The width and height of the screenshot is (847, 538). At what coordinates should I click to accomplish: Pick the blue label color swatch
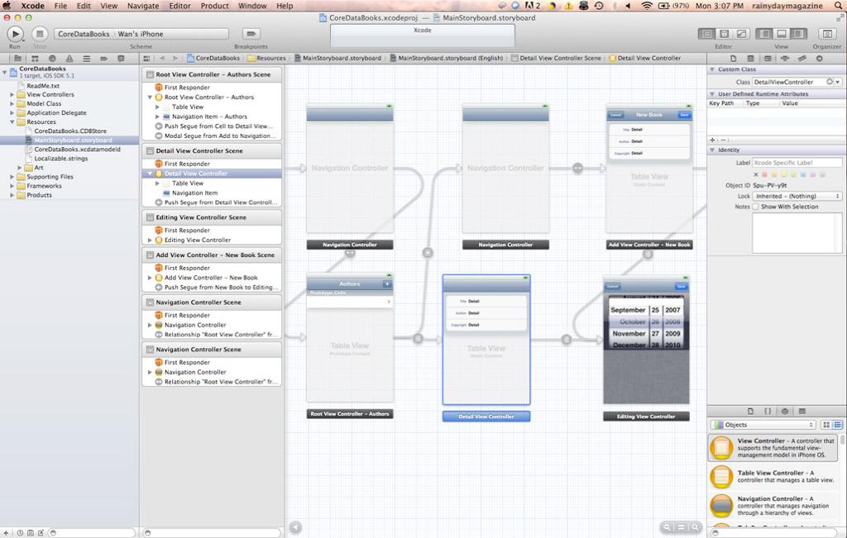[803, 175]
